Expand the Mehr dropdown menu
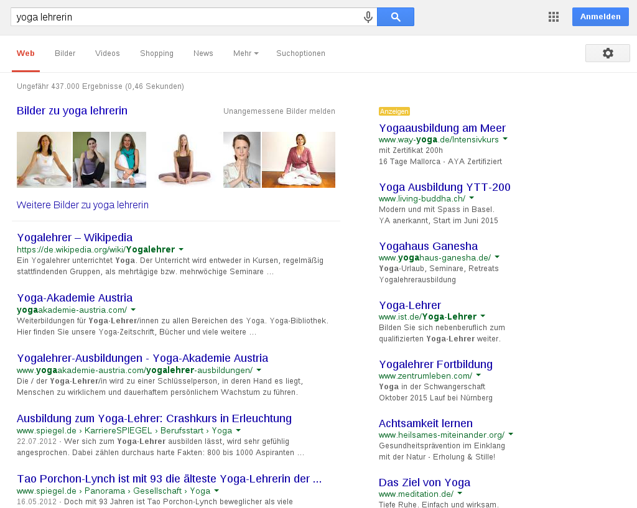The height and width of the screenshot is (508, 637). 246,53
